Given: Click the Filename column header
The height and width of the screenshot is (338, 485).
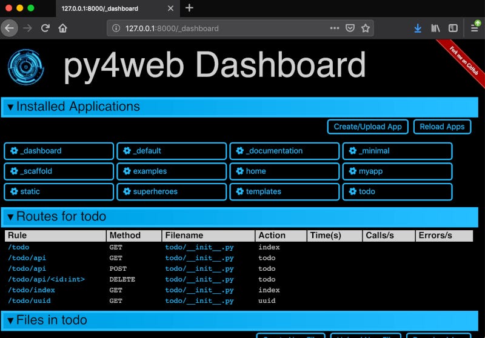Looking at the screenshot, I should point(208,236).
